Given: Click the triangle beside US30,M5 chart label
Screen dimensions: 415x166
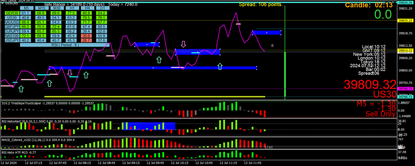Looking at the screenshot, I should click(3, 3).
